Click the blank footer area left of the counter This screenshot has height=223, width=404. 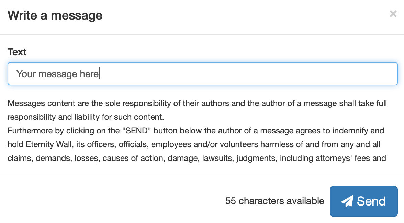tap(113, 201)
